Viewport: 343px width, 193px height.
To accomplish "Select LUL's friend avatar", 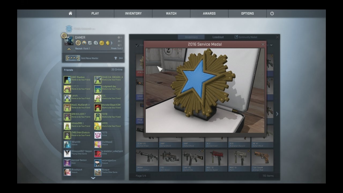I will 98,98.
